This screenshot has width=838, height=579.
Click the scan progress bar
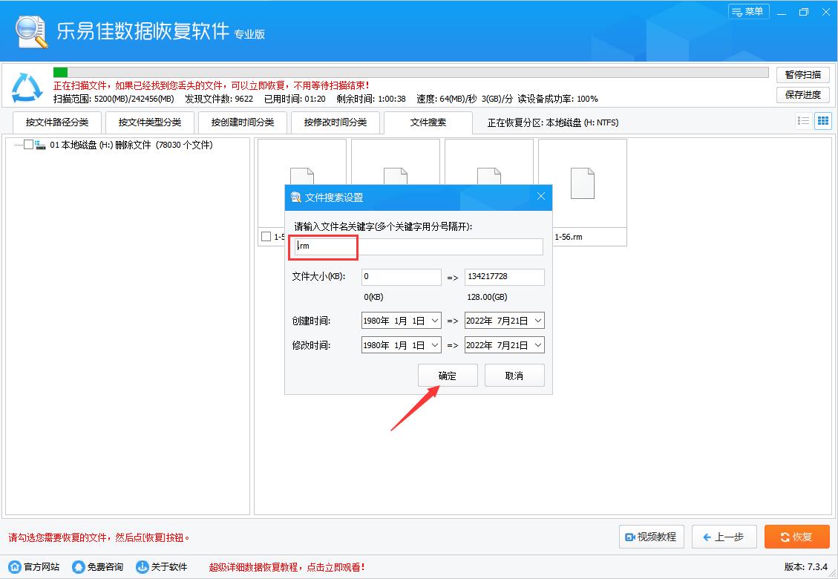pos(408,72)
